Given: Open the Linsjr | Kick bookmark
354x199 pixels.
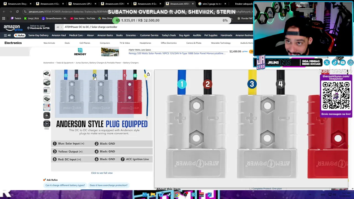Looking at the screenshot, I should (x=31, y=18).
